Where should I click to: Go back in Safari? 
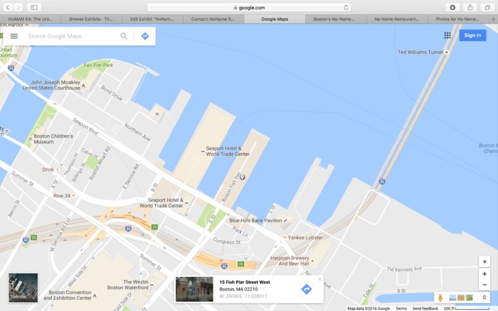(x=7, y=7)
